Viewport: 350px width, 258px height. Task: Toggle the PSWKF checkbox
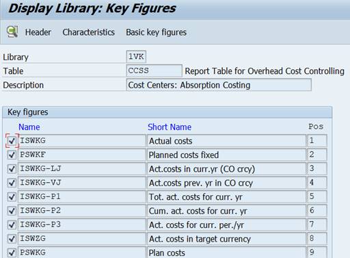tap(12, 155)
